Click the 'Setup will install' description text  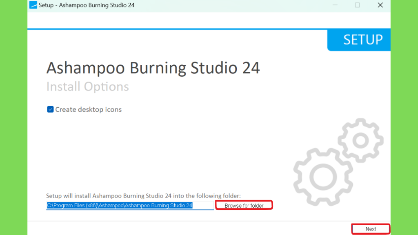(143, 196)
